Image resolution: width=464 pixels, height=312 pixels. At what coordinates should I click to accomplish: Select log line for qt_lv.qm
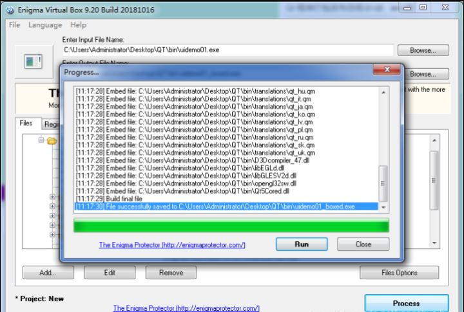tap(226, 122)
